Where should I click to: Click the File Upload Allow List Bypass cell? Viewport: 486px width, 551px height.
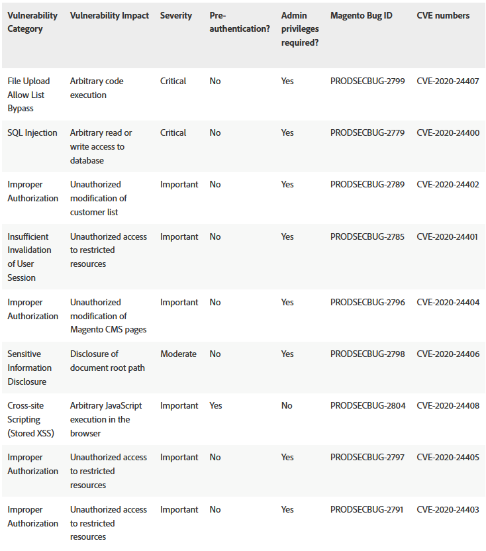pos(28,95)
